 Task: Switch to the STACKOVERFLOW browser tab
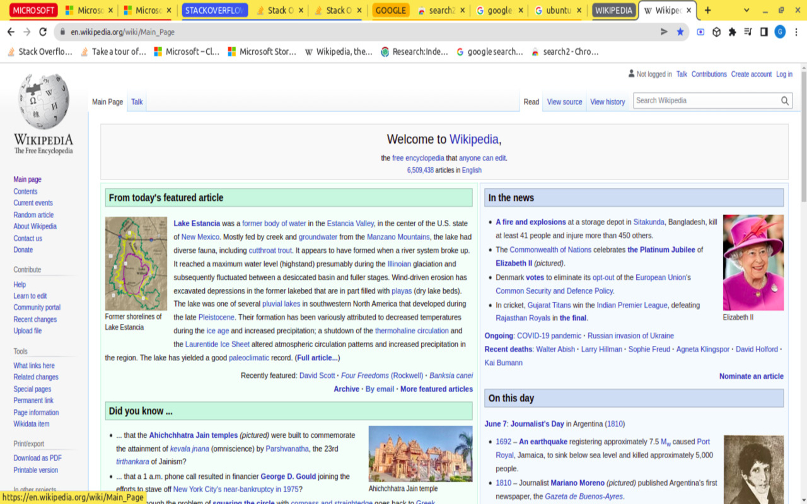pyautogui.click(x=214, y=10)
